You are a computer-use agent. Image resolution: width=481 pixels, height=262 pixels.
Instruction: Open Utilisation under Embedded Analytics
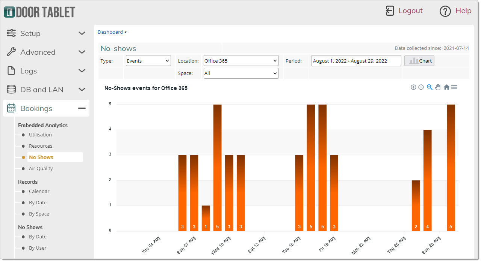pyautogui.click(x=40, y=135)
